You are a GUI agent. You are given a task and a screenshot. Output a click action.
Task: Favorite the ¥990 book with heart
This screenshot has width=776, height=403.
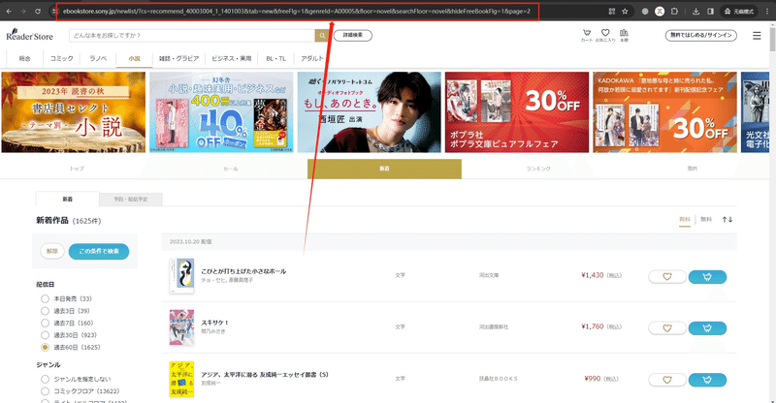pos(667,380)
